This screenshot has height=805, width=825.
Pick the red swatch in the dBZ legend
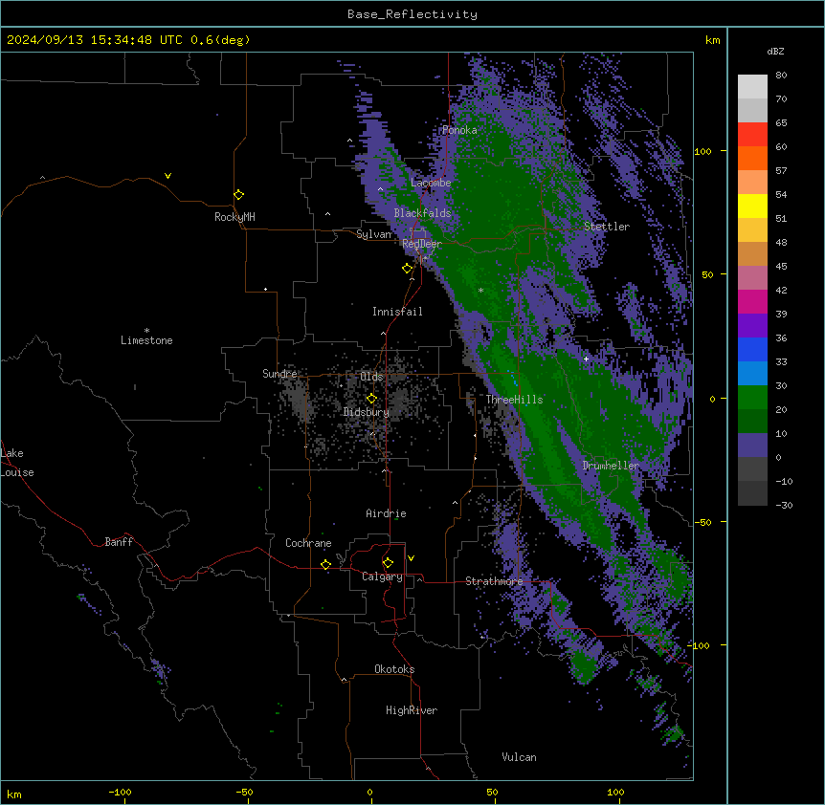click(x=752, y=135)
